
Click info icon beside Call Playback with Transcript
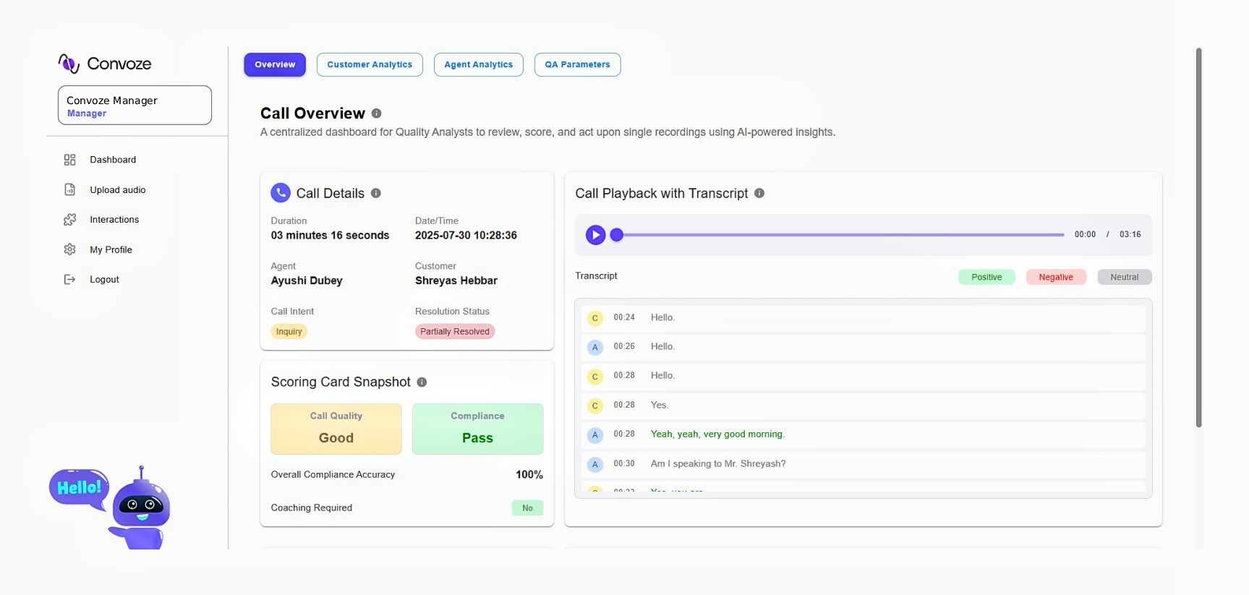(759, 193)
